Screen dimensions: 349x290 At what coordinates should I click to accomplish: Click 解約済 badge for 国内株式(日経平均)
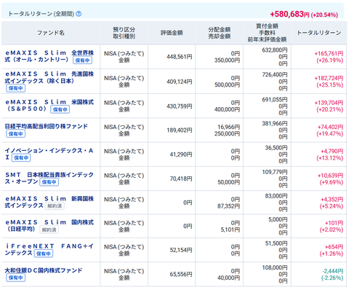49,230
